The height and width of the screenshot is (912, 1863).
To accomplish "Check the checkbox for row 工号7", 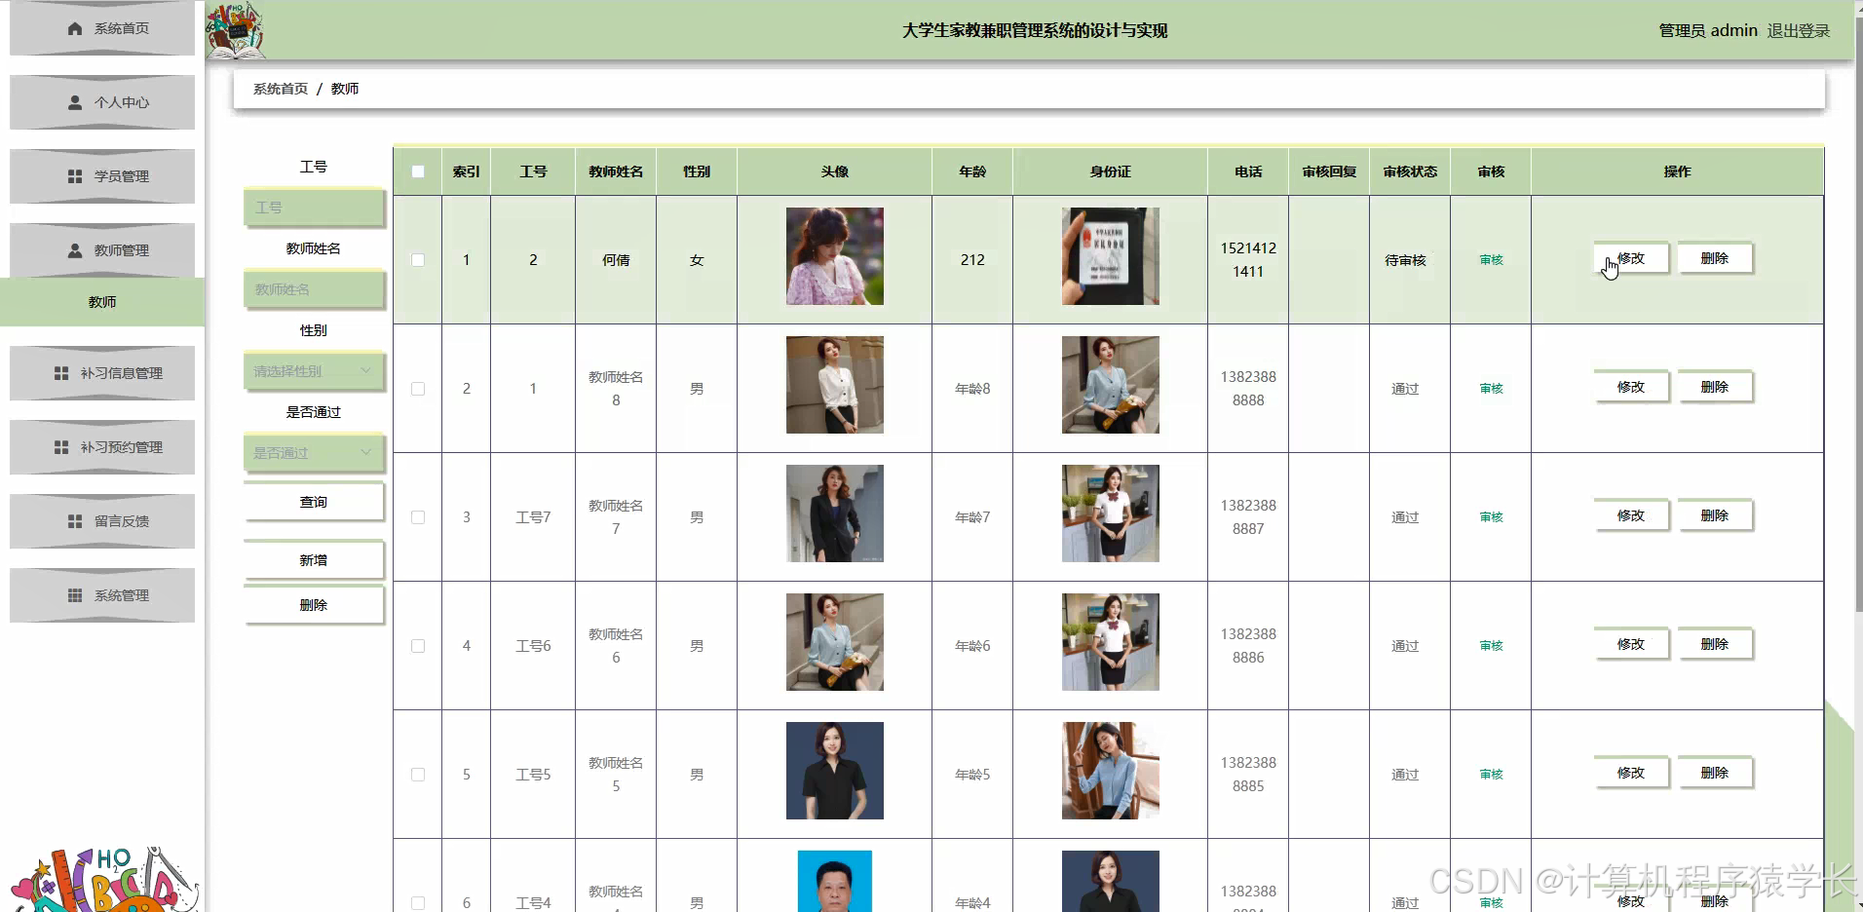I will 418,517.
